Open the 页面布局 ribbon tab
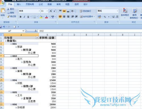Screen dimensions: 142x109 pos(30,4)
